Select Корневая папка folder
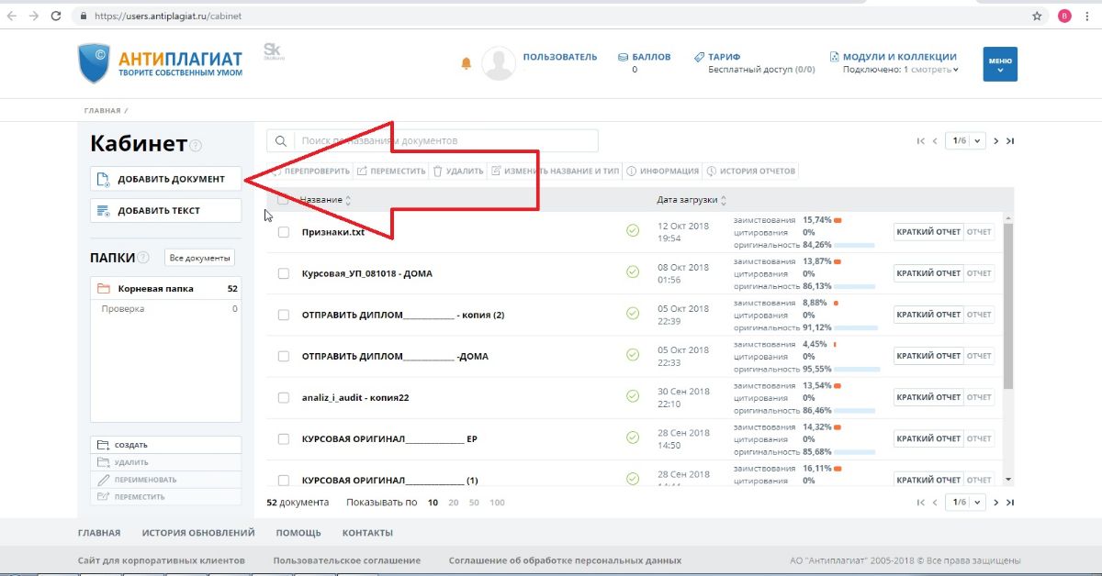The image size is (1102, 576). pyautogui.click(x=165, y=288)
